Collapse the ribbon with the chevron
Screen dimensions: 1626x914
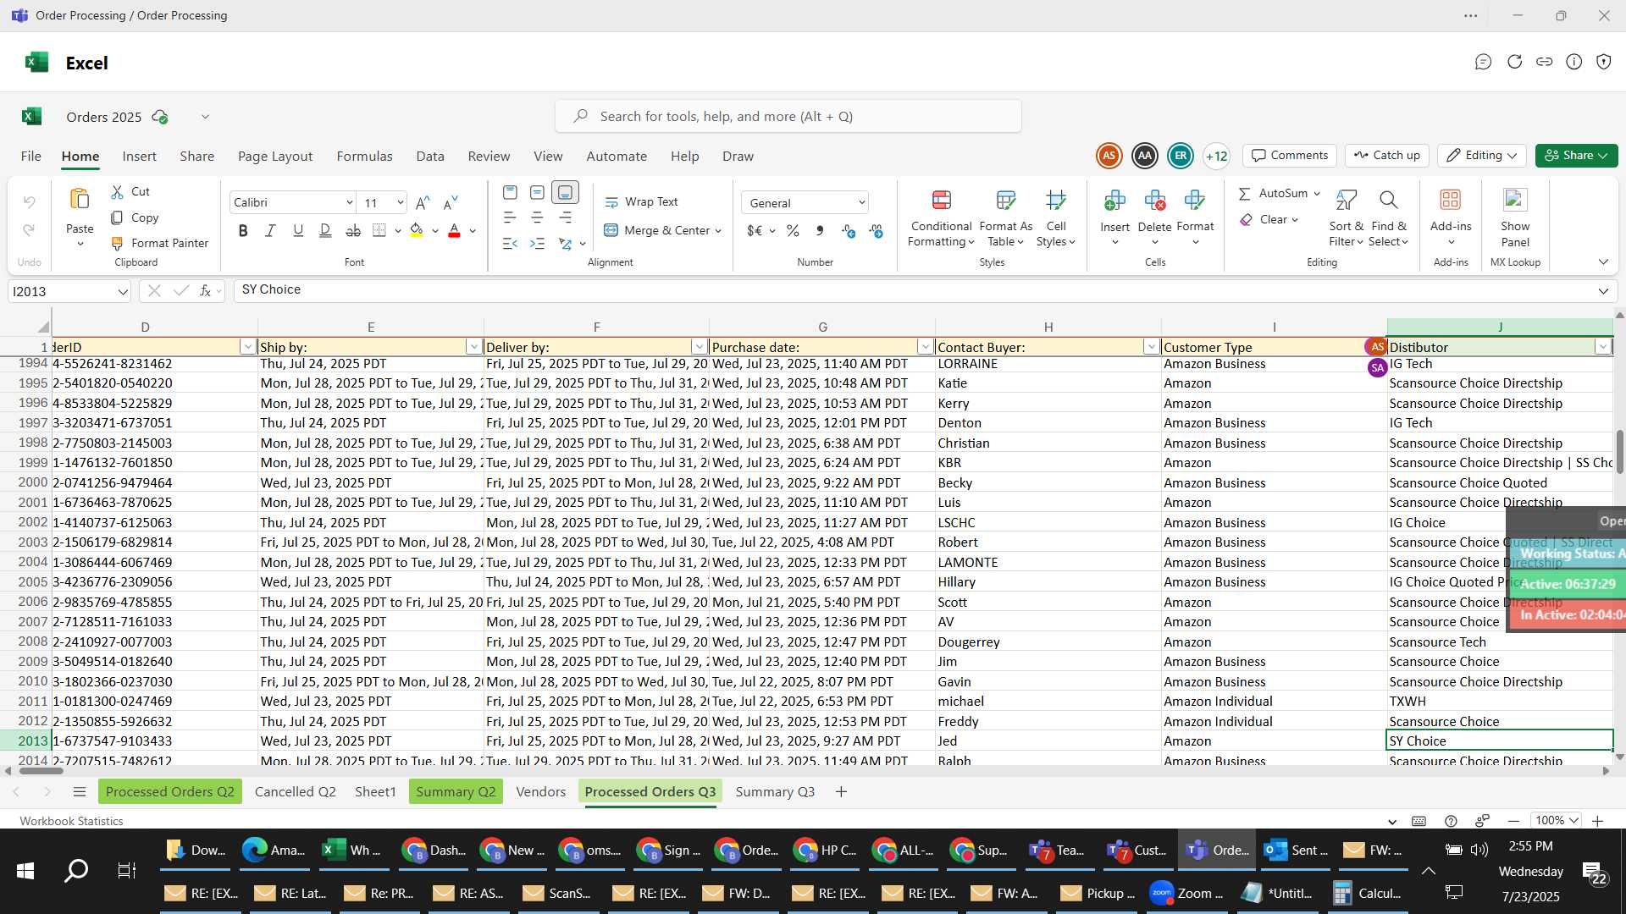(1603, 262)
